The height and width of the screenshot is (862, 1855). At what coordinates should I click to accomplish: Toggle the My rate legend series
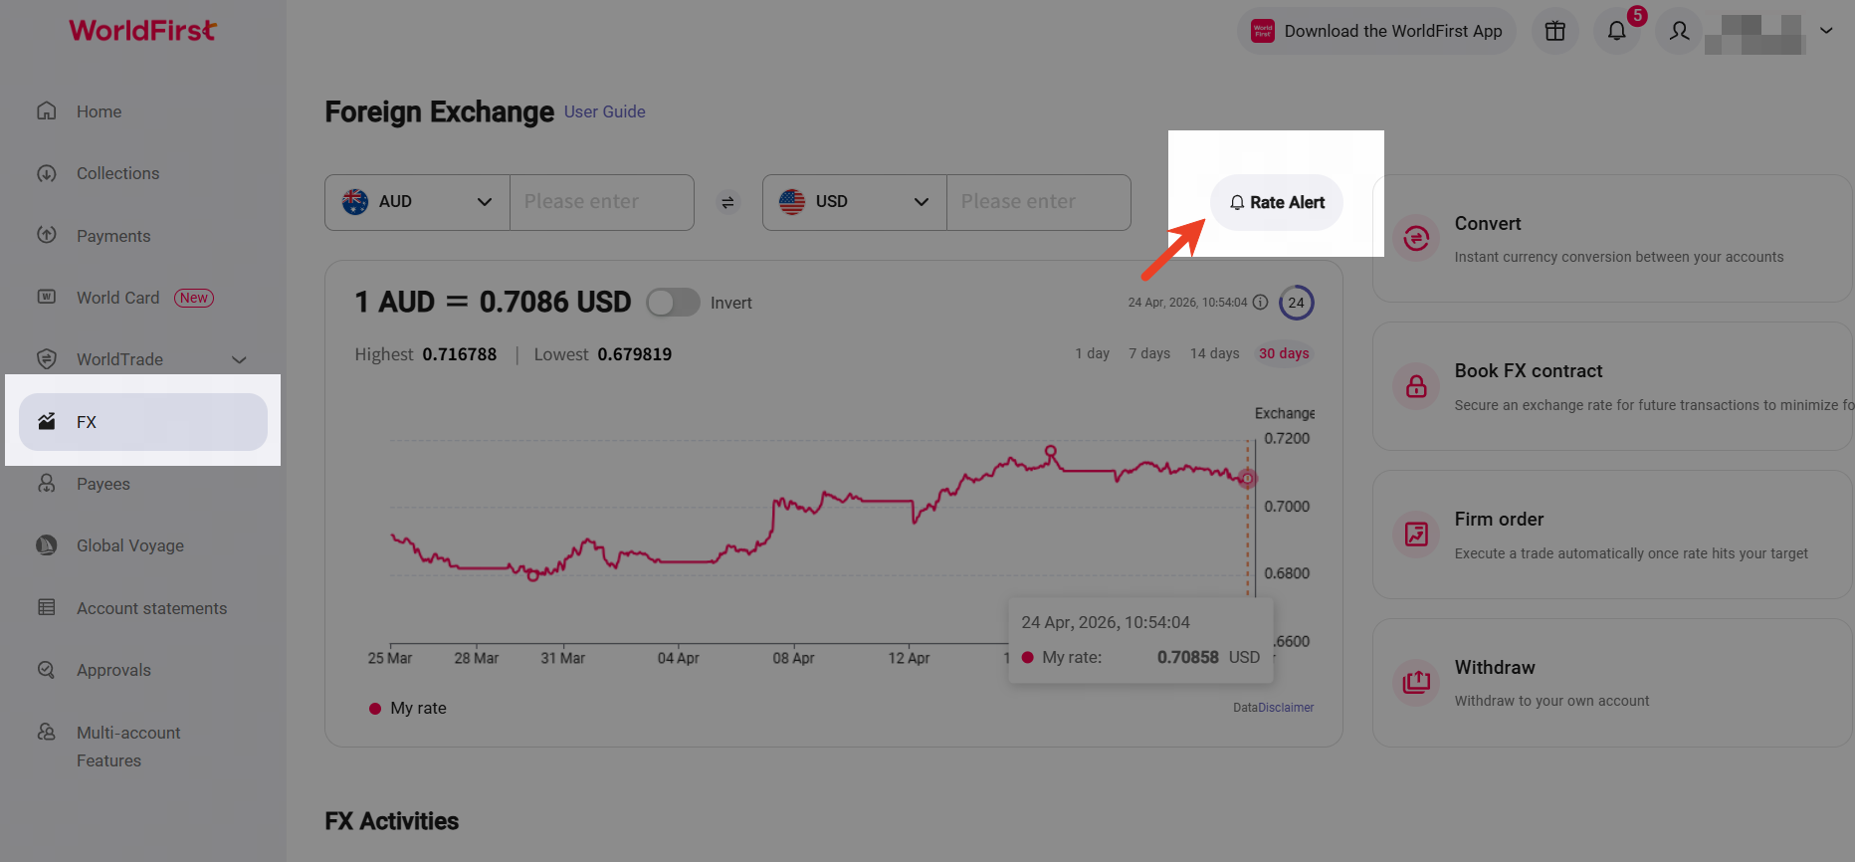pos(408,708)
